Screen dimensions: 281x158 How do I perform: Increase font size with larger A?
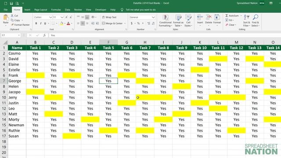coord(66,17)
